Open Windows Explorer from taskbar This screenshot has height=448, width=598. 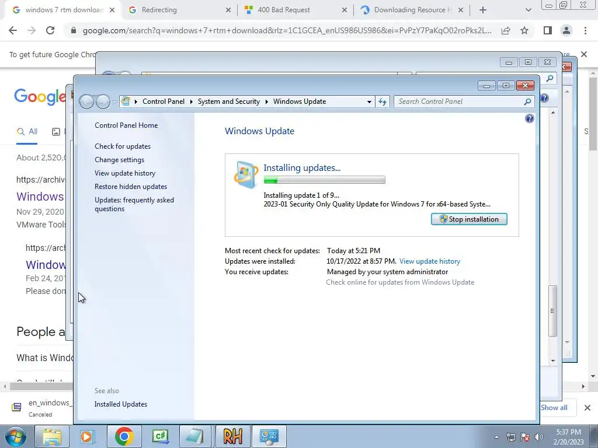pyautogui.click(x=52, y=436)
